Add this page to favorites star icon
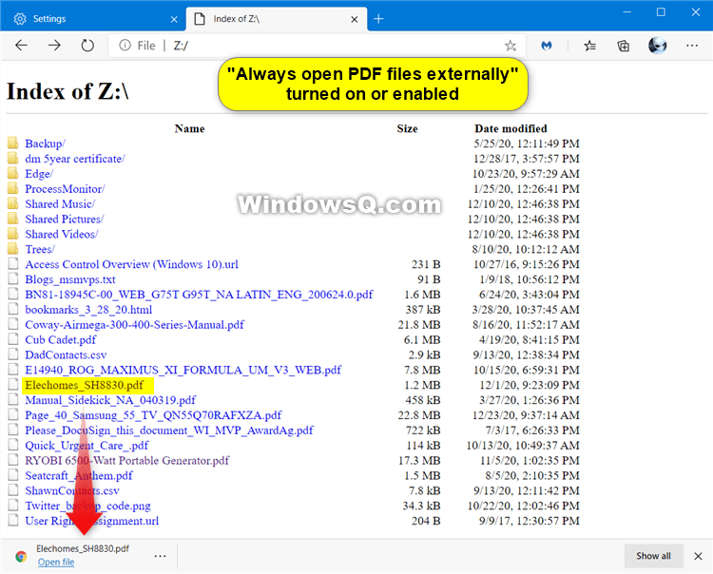713x574 pixels. coord(511,46)
